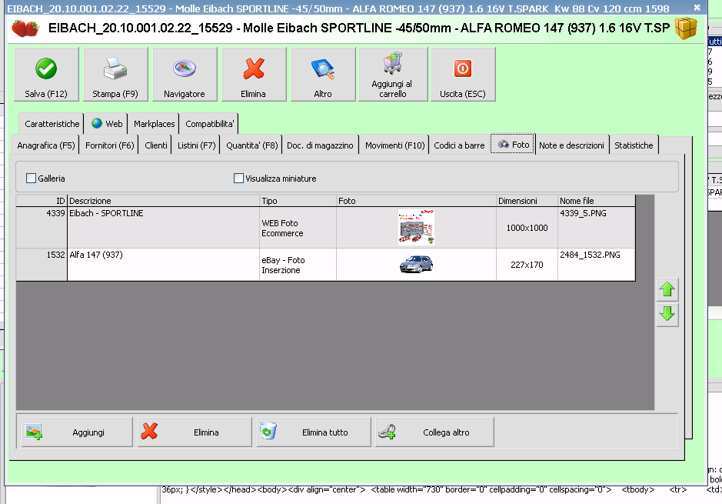Click the ID column header
This screenshot has height=504, width=722.
point(42,201)
